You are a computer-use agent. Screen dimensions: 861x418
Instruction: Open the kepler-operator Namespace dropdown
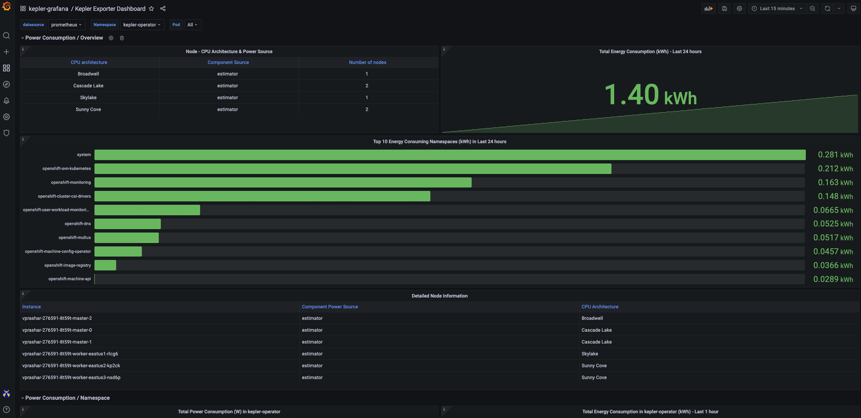coord(142,25)
